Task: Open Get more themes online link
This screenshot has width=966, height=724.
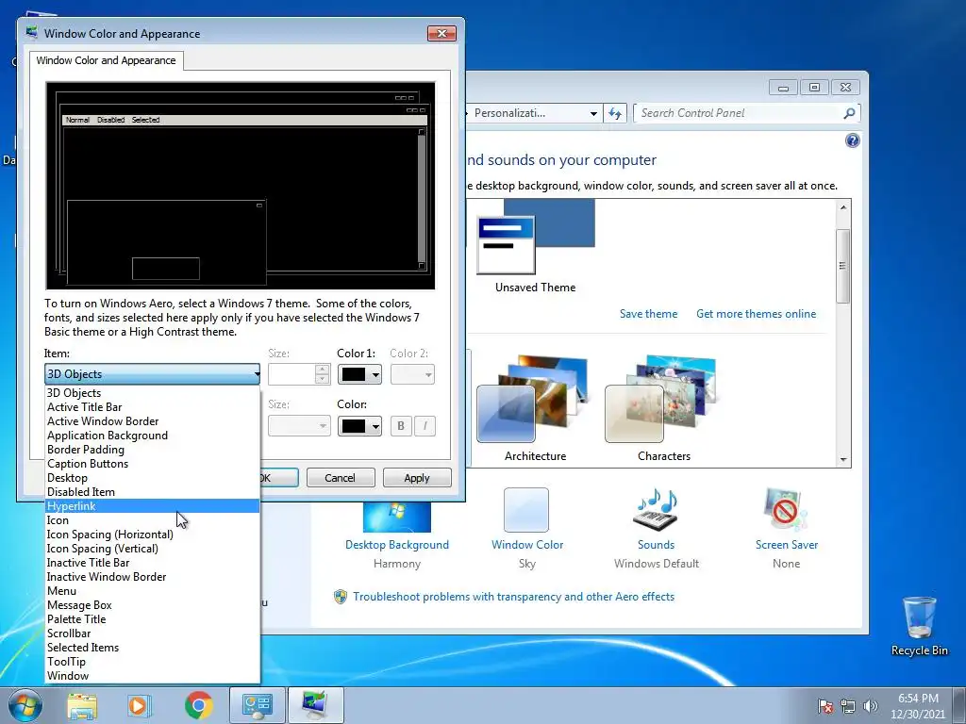Action: click(756, 314)
